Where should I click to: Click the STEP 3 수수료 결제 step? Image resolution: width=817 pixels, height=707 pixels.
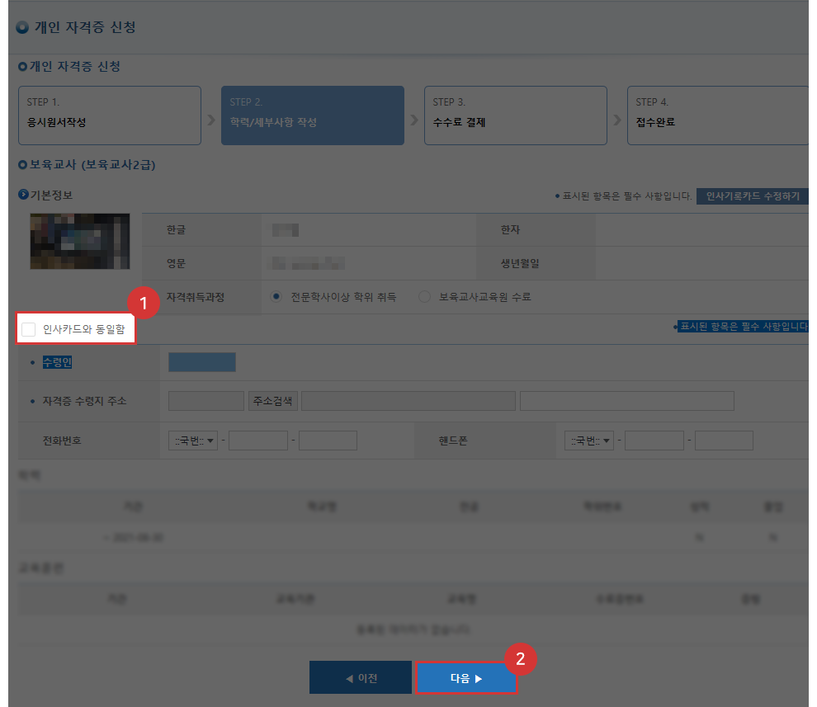[x=515, y=115]
